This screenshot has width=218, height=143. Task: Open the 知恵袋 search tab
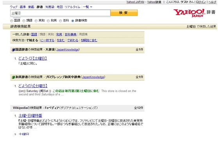click(50, 7)
